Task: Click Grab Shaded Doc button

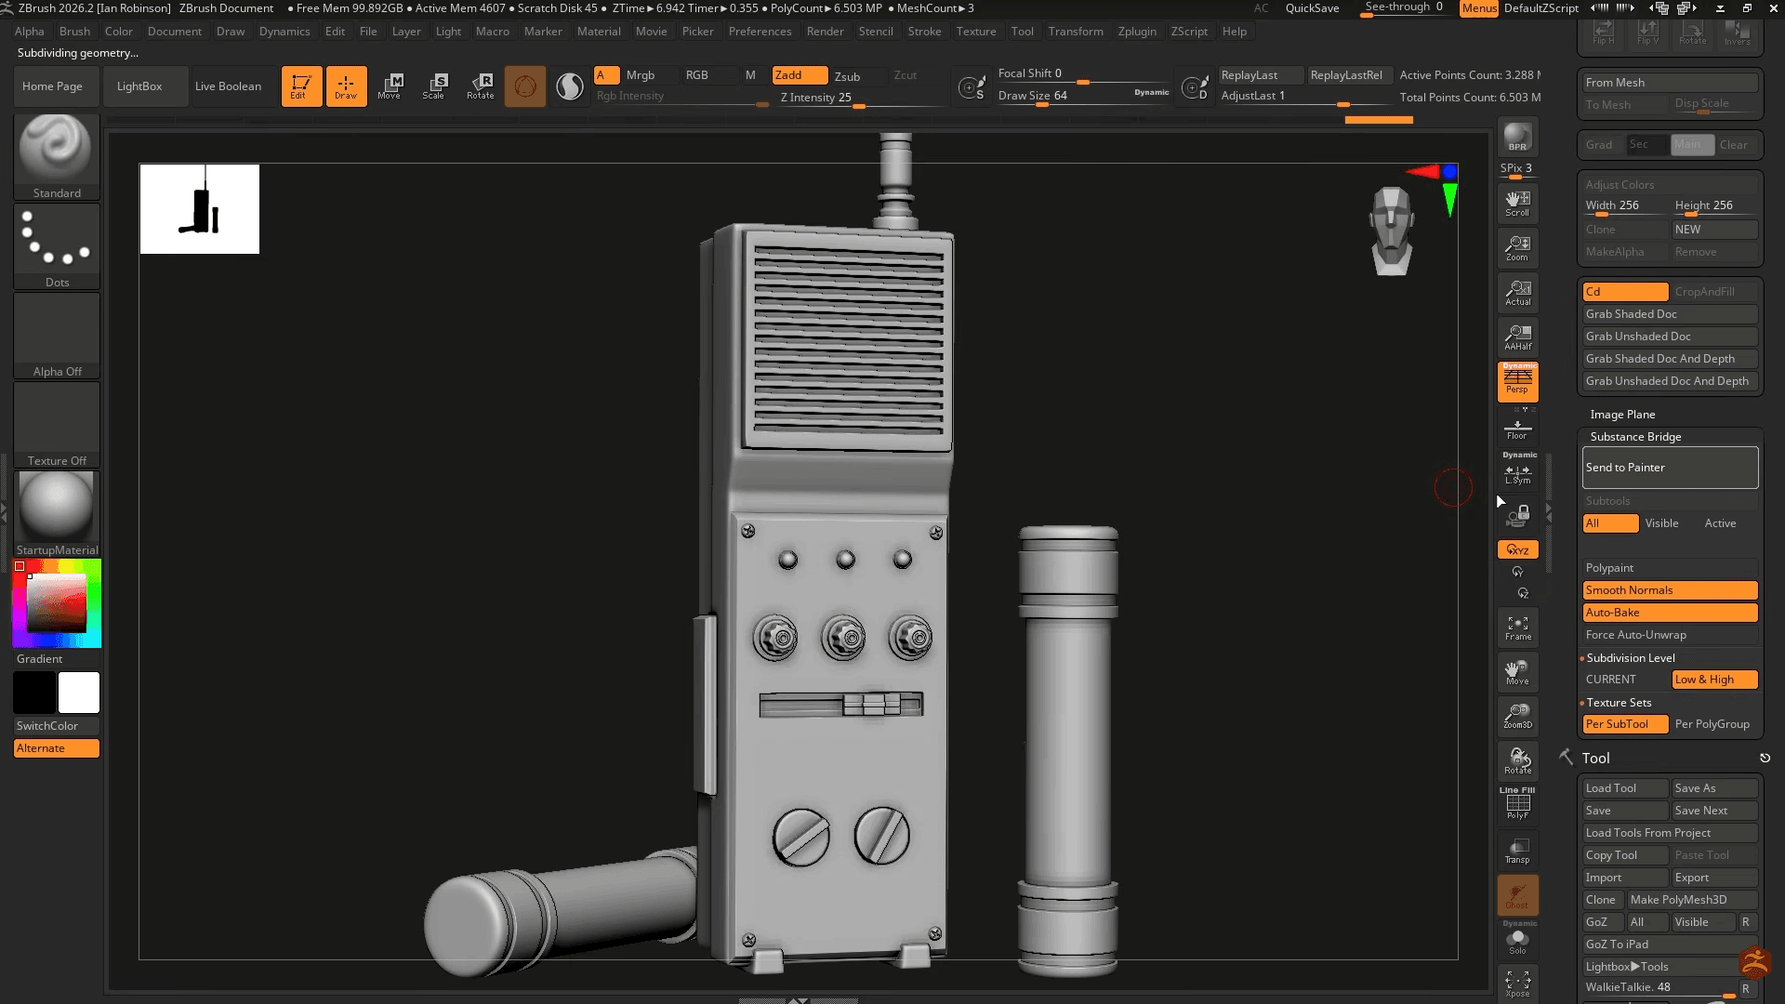Action: [x=1670, y=314]
